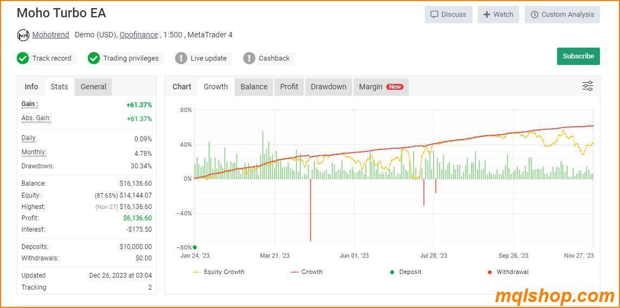The width and height of the screenshot is (620, 308).
Task: Click the Live update gray warning icon
Action: tap(181, 58)
